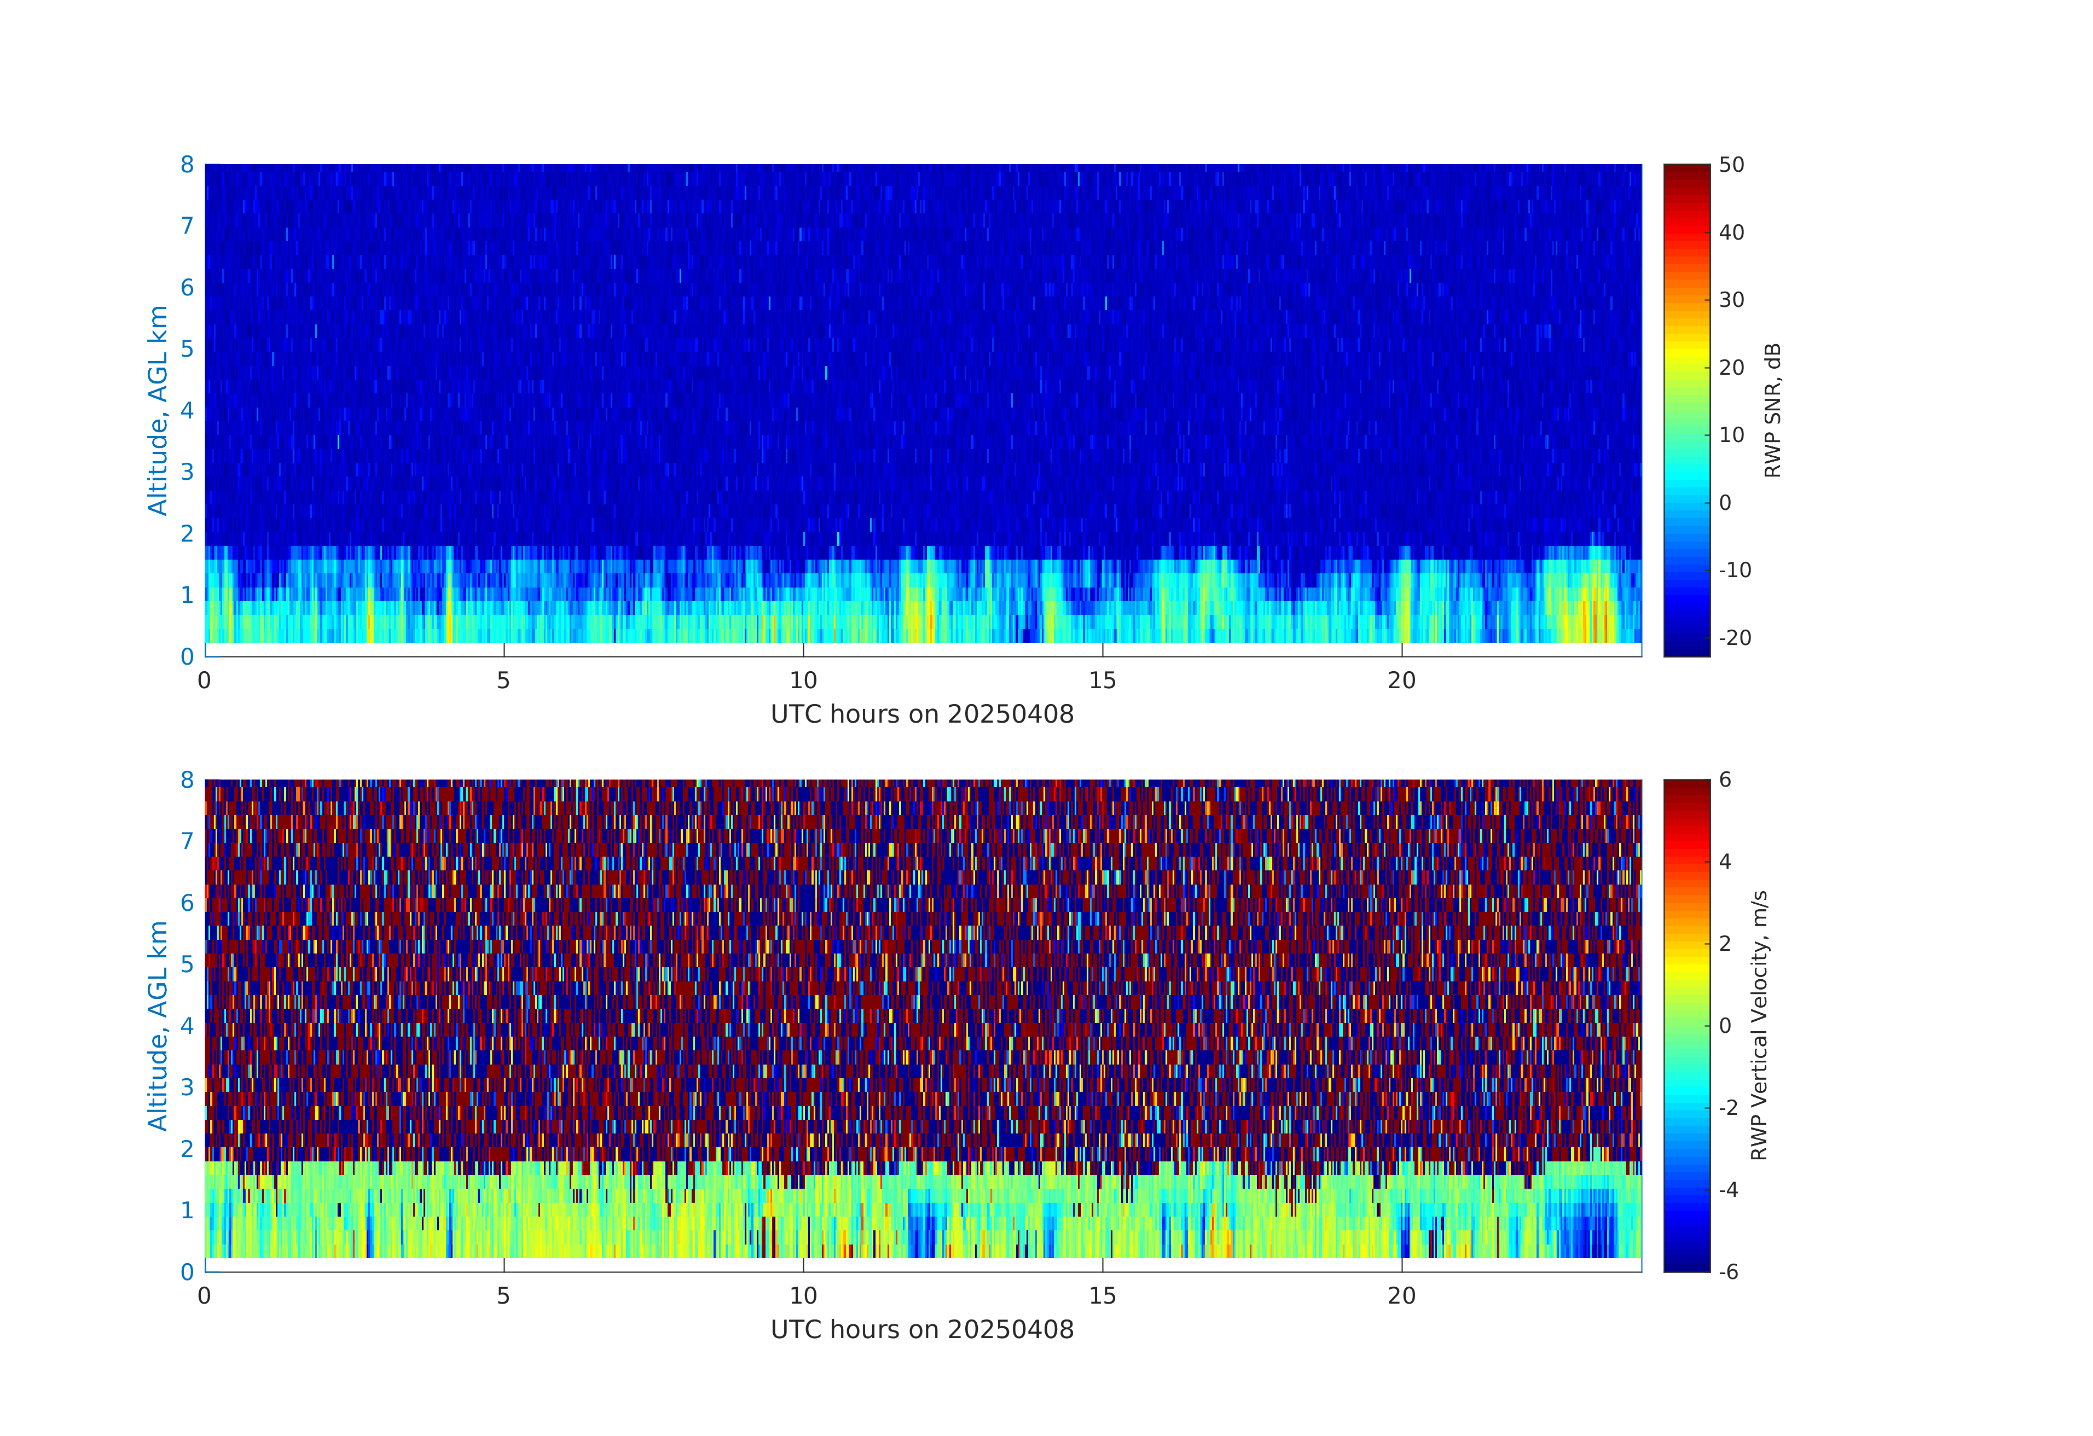Click the 0 tick on velocity colorbar
Viewport: 2093px width, 1436px height.
pos(1725,1026)
